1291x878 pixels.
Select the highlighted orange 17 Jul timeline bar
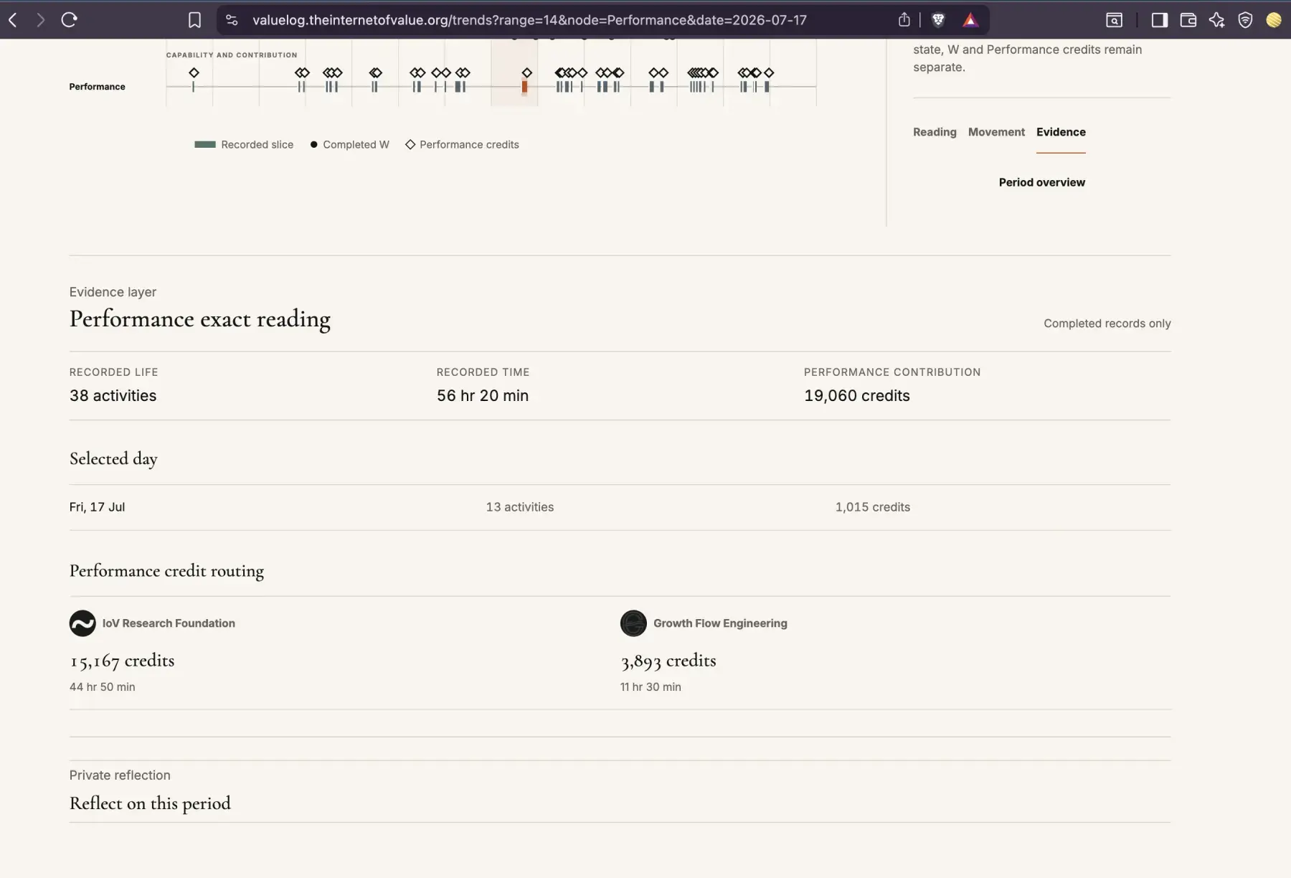pos(524,87)
